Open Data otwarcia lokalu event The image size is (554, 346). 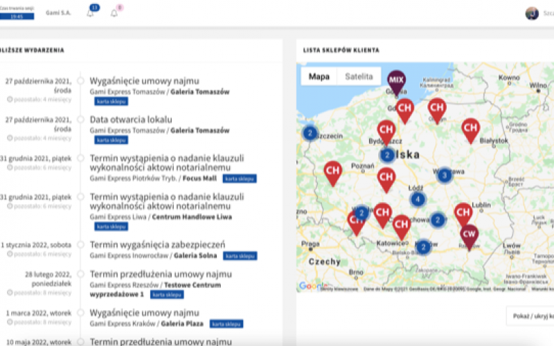131,119
